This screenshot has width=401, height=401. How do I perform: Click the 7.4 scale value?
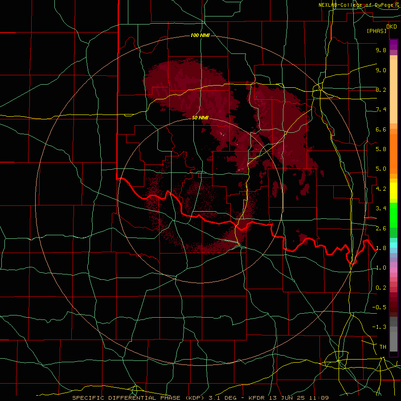(381, 110)
